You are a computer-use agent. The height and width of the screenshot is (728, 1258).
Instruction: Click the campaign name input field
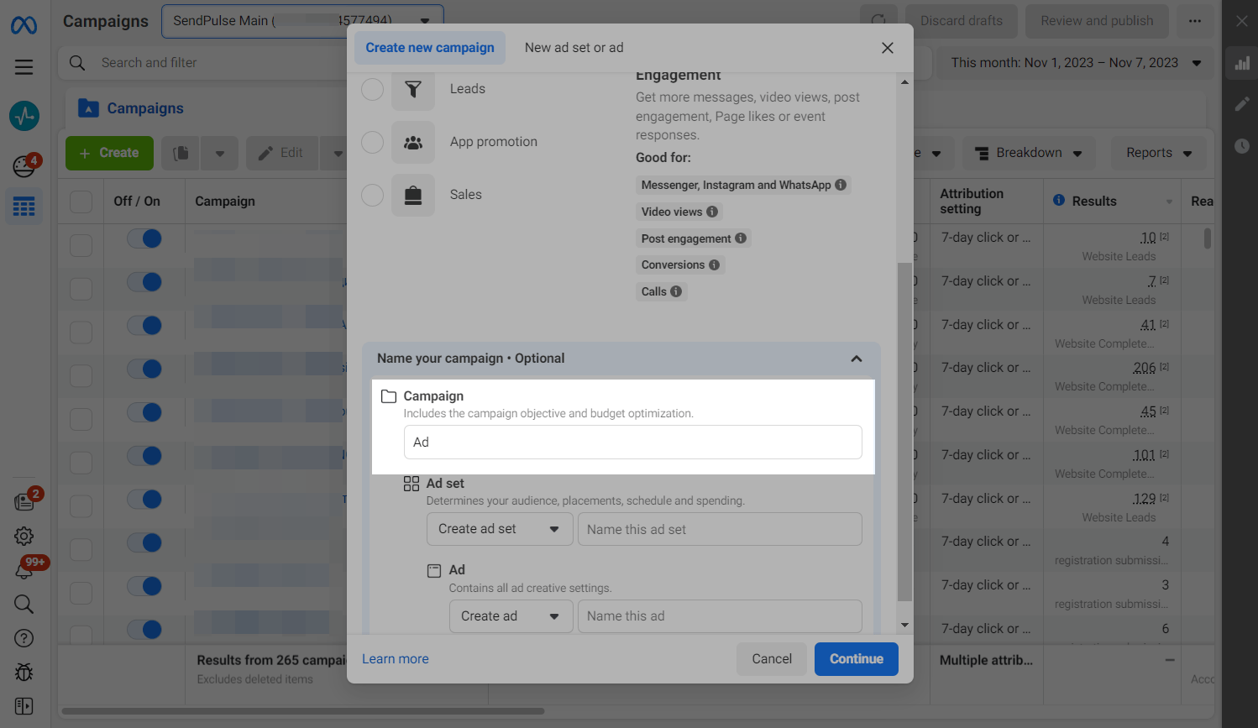click(632, 443)
